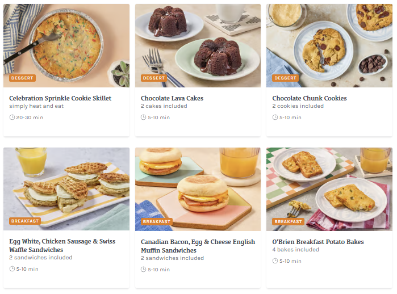
Task: Click clock icon on English Muffin Sandwiches card
Action: pyautogui.click(x=144, y=270)
